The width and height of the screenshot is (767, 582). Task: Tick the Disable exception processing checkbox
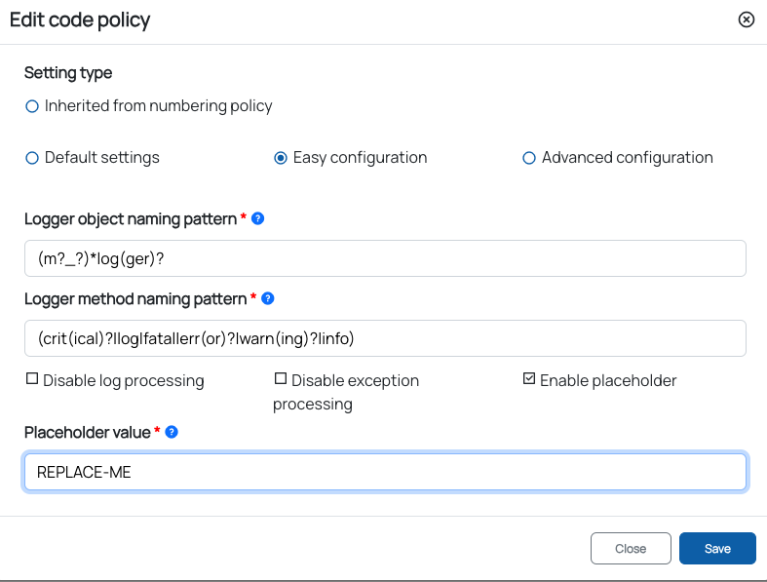click(x=281, y=379)
